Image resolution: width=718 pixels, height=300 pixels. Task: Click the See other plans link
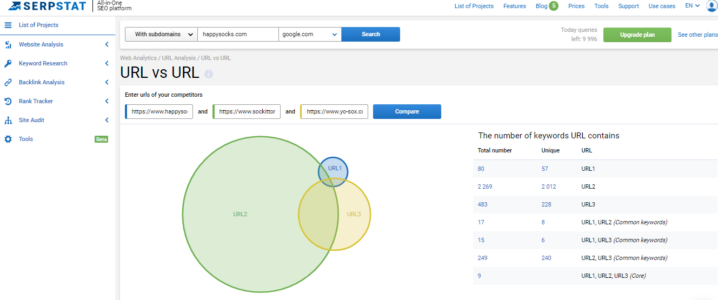point(697,35)
